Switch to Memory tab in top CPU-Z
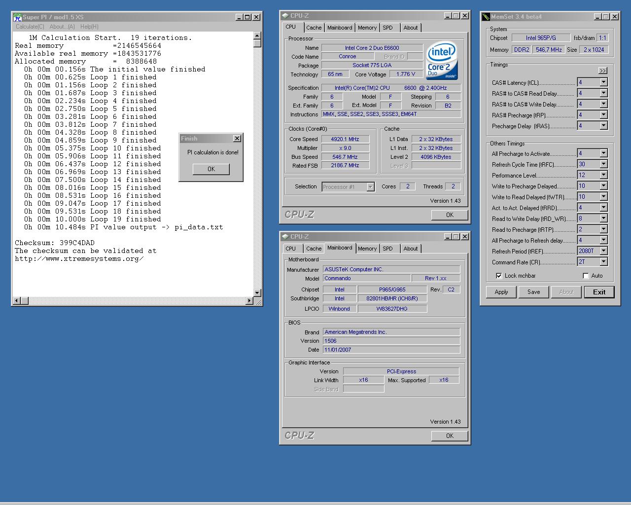Viewport: 631px width, 505px height. click(x=367, y=28)
